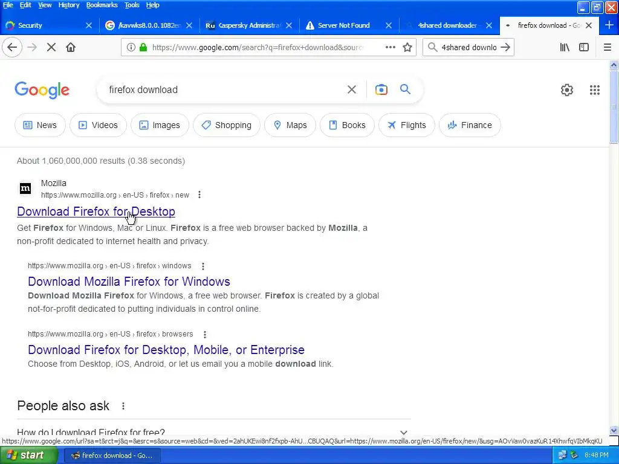The height and width of the screenshot is (464, 619).
Task: Open page actions three-dot menu
Action: (391, 47)
